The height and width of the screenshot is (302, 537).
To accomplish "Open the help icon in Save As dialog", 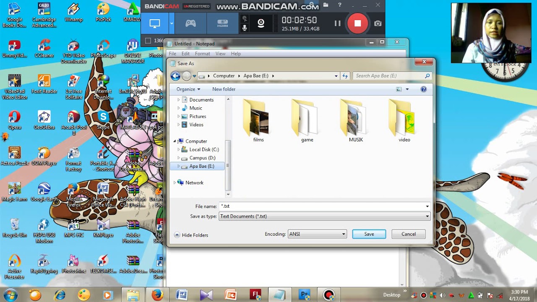I will (x=423, y=89).
